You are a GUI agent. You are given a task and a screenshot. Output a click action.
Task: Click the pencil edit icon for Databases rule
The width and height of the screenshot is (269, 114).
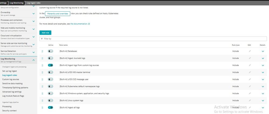click(250, 51)
